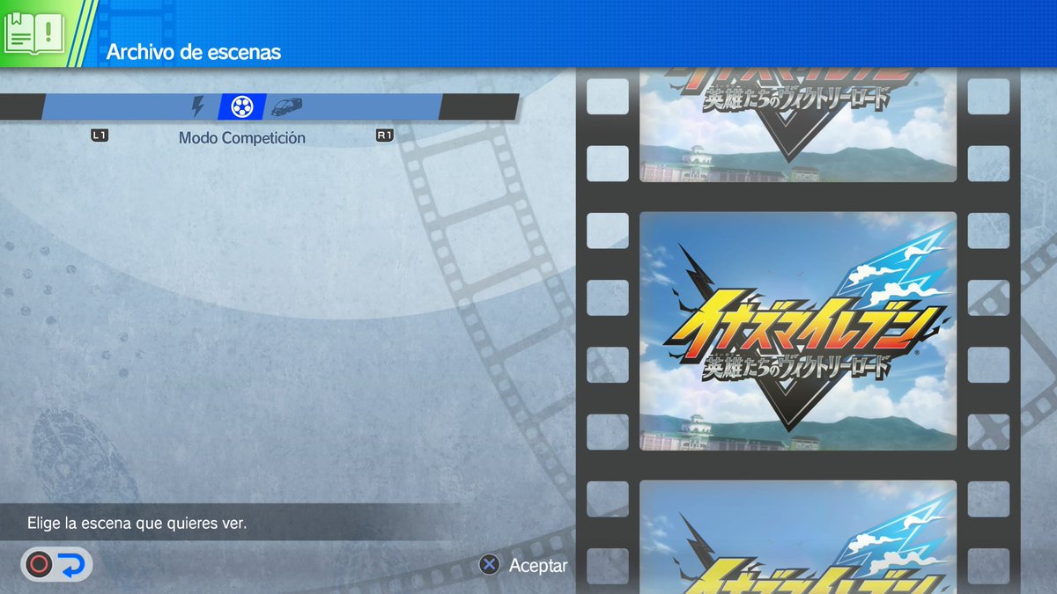Open the 'Archivo de escenas' header title

coord(194,52)
